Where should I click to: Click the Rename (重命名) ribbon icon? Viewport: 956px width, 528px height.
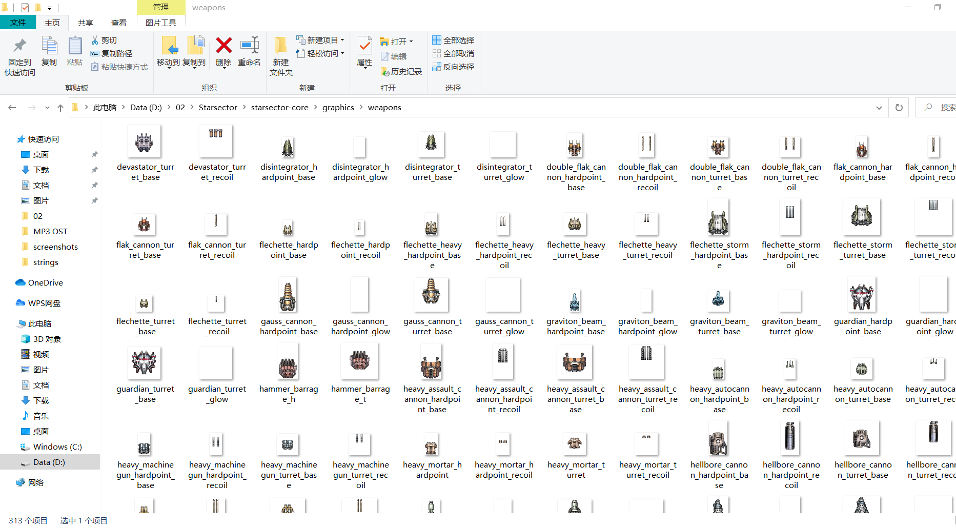pos(249,46)
